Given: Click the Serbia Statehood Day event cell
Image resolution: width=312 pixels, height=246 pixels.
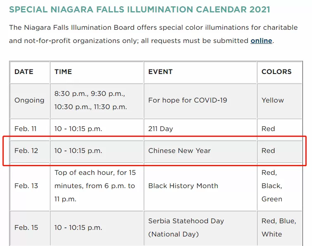Looking at the screenshot, I should click(200, 229).
